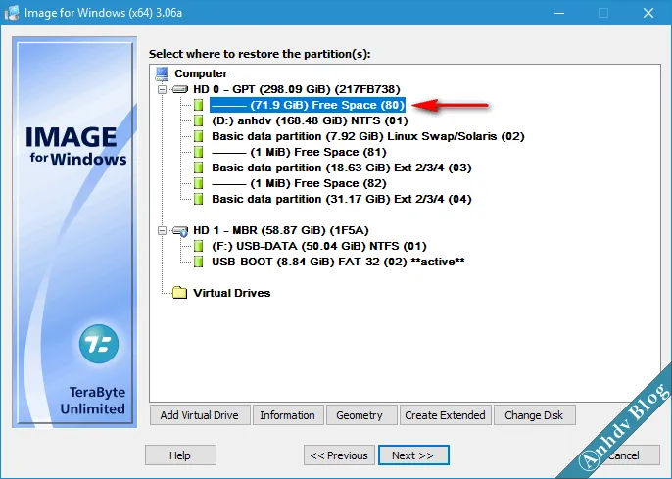Click the HD 1 USB drive icon
Viewport: 672px width, 479px height.
[180, 231]
